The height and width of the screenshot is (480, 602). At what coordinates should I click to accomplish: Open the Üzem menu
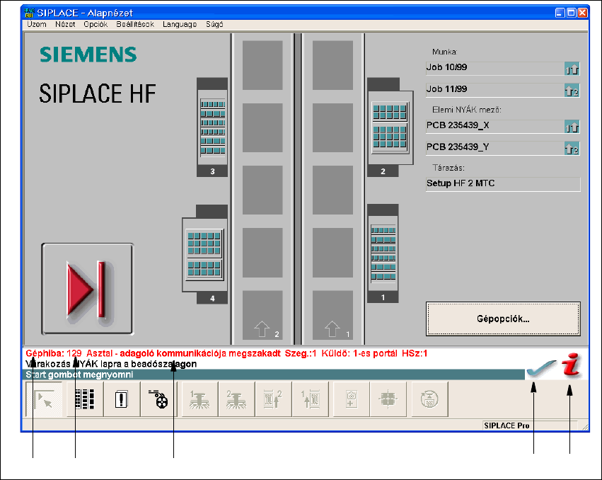(37, 24)
